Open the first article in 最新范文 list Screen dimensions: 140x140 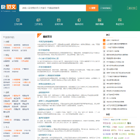click(46, 42)
